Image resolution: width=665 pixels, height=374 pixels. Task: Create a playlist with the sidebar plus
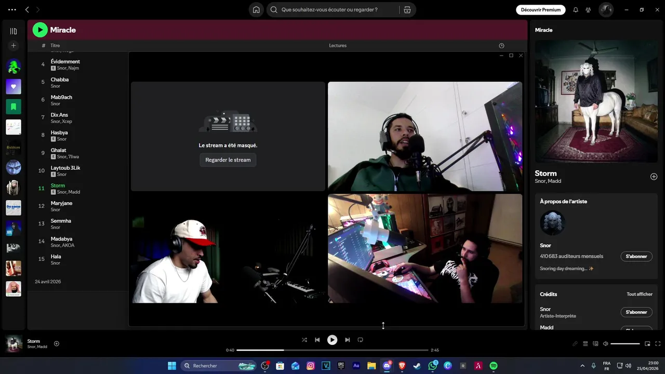click(14, 46)
